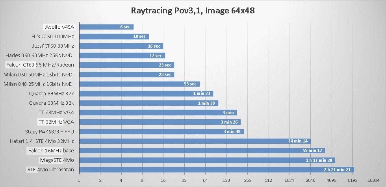Click the x-axis tick label "2"
This screenshot has height=187, width=386.
[x=100, y=180]
